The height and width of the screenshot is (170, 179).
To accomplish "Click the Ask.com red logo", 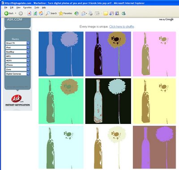I will click(17, 98).
